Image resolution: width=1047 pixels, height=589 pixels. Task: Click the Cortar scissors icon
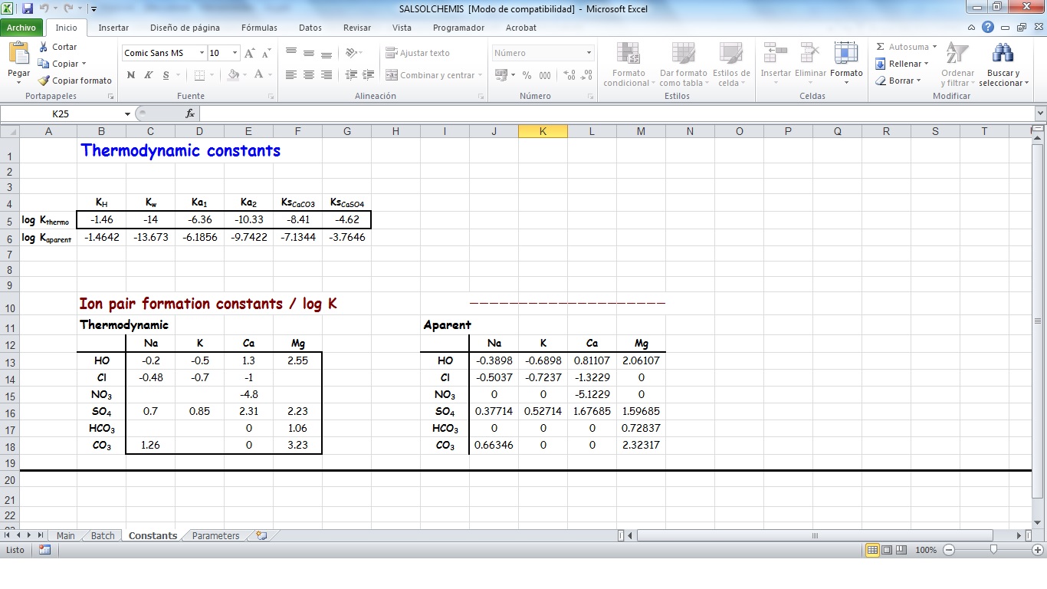pyautogui.click(x=44, y=47)
